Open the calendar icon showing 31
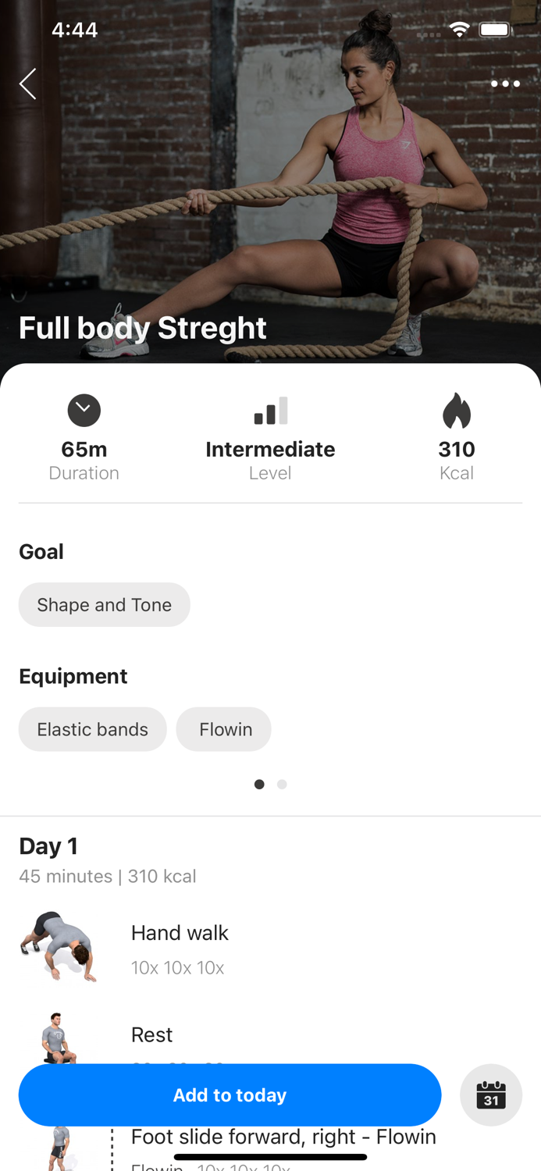 click(491, 1094)
